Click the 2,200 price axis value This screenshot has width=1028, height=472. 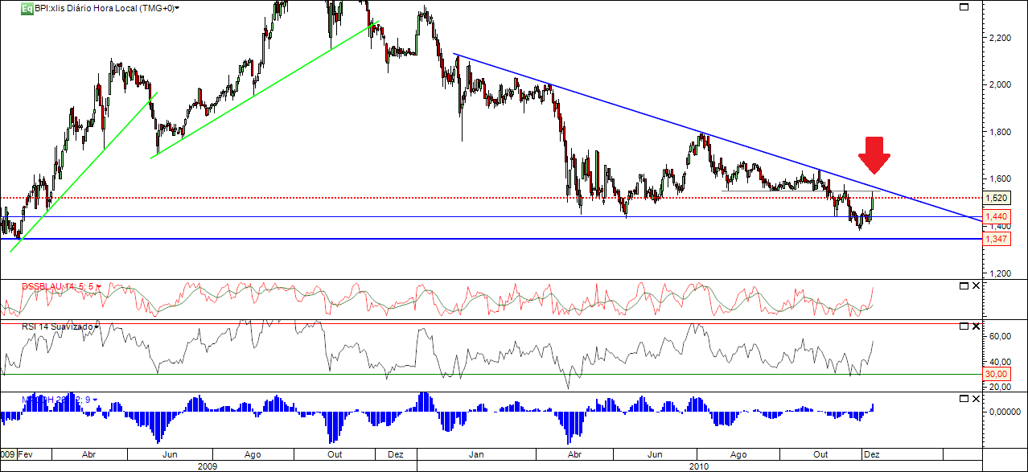[x=1000, y=37]
